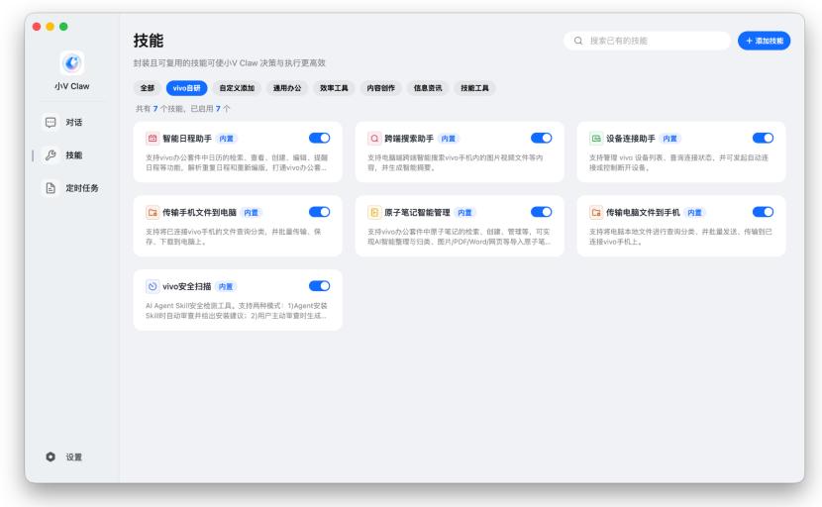
Task: Select the 全部 filter tab
Action: click(148, 88)
